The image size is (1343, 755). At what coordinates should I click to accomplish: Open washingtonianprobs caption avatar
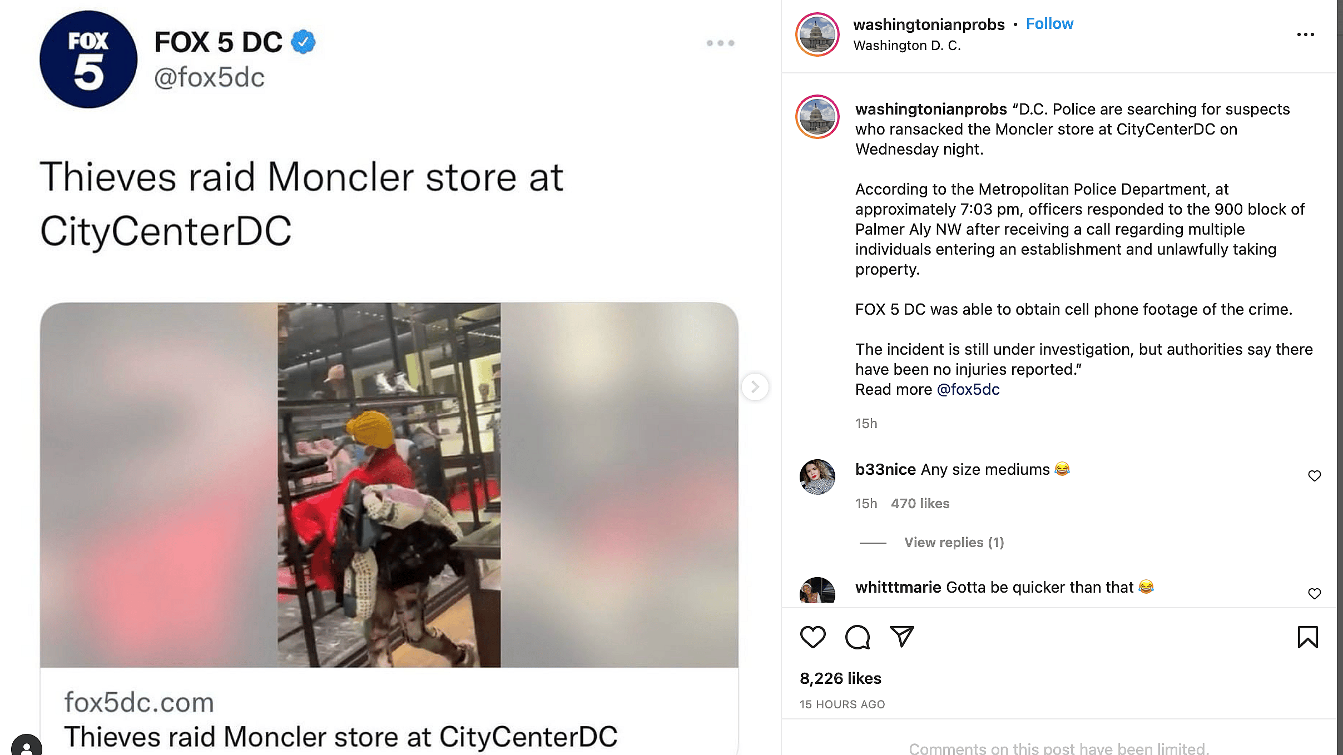coord(817,117)
